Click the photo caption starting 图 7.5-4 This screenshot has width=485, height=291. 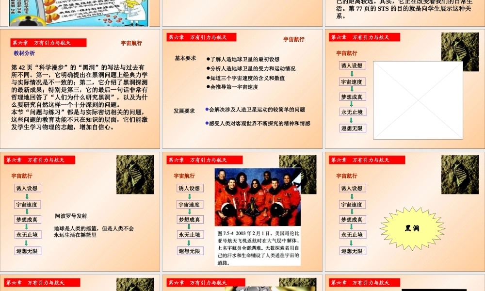(259, 248)
